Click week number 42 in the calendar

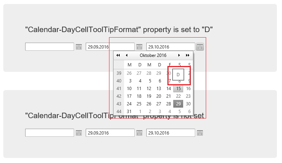pyautogui.click(x=119, y=96)
